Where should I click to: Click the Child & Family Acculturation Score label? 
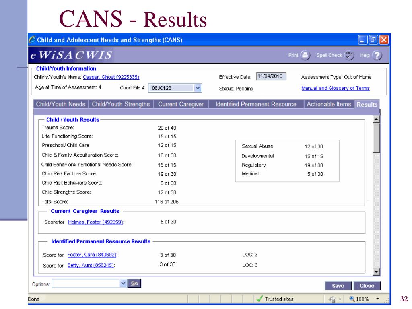click(x=80, y=155)
